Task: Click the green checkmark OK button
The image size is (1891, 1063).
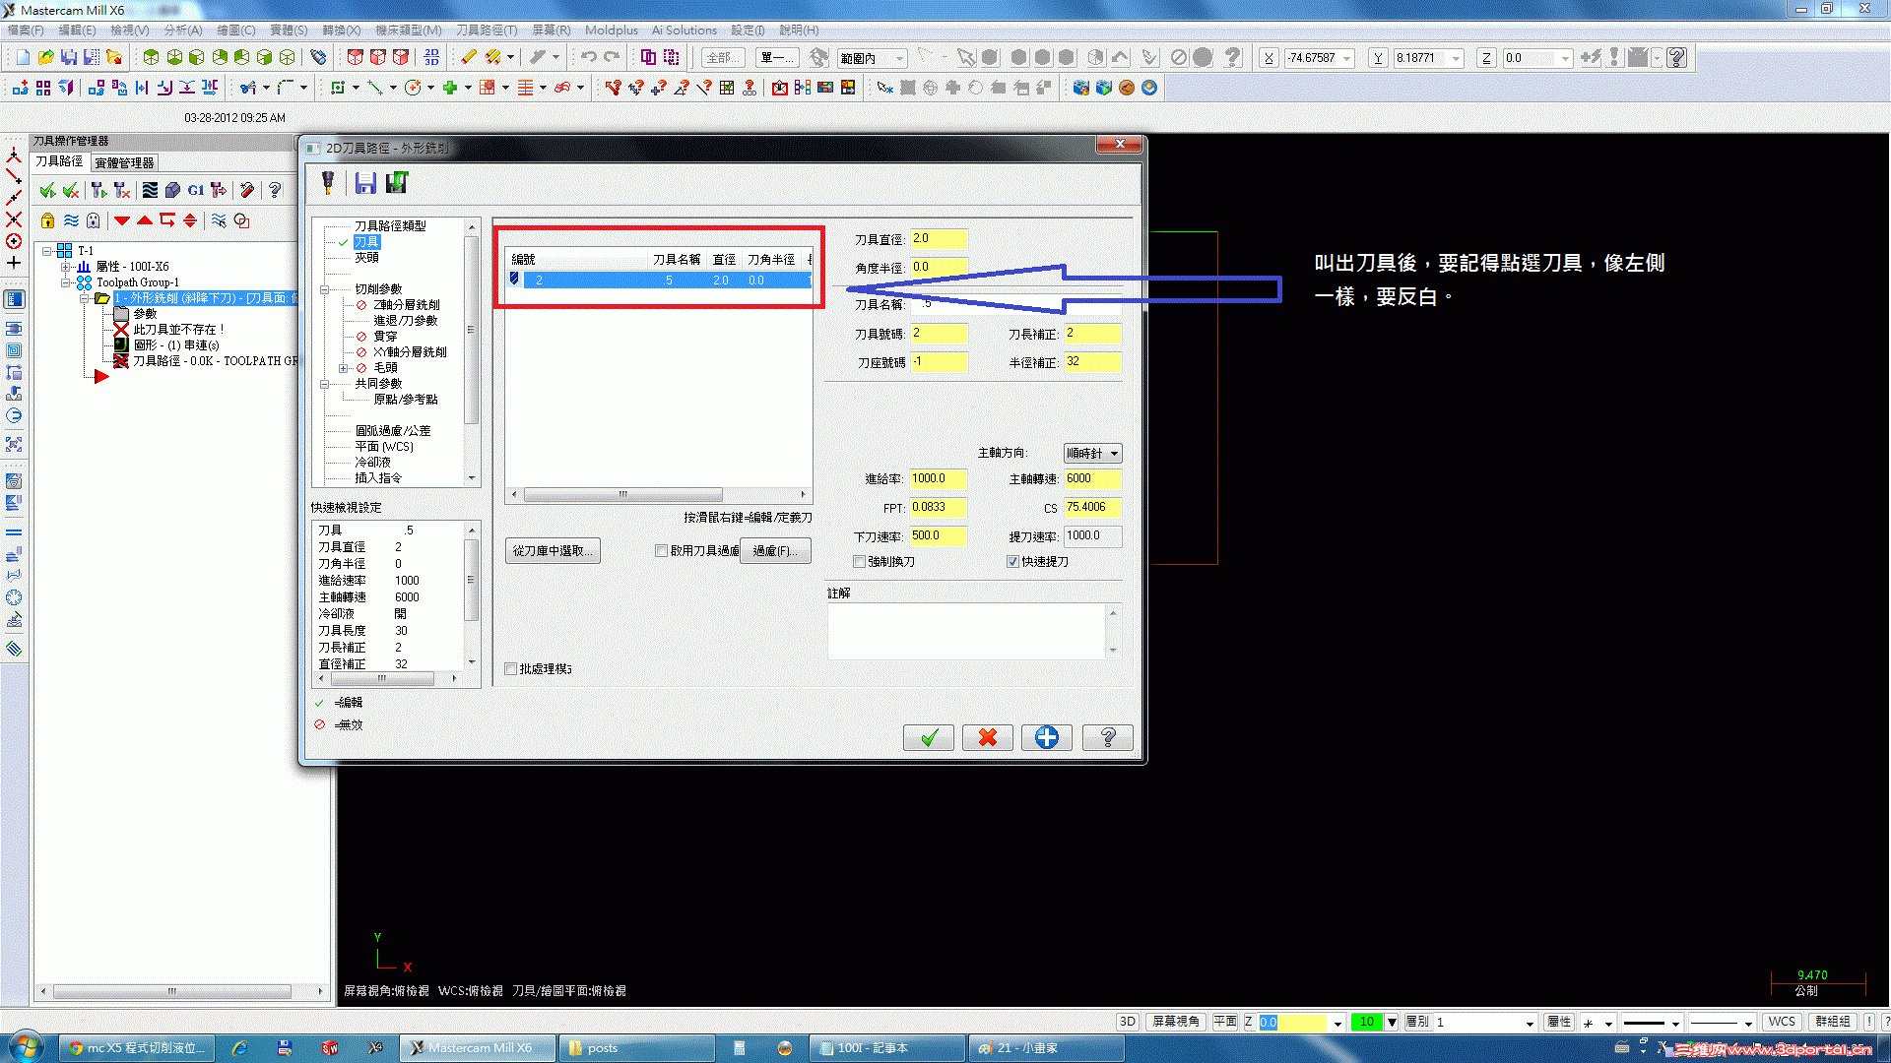Action: [x=928, y=737]
